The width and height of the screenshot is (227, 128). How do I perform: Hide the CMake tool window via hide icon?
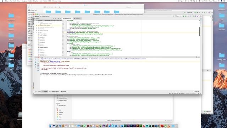pos(199,57)
